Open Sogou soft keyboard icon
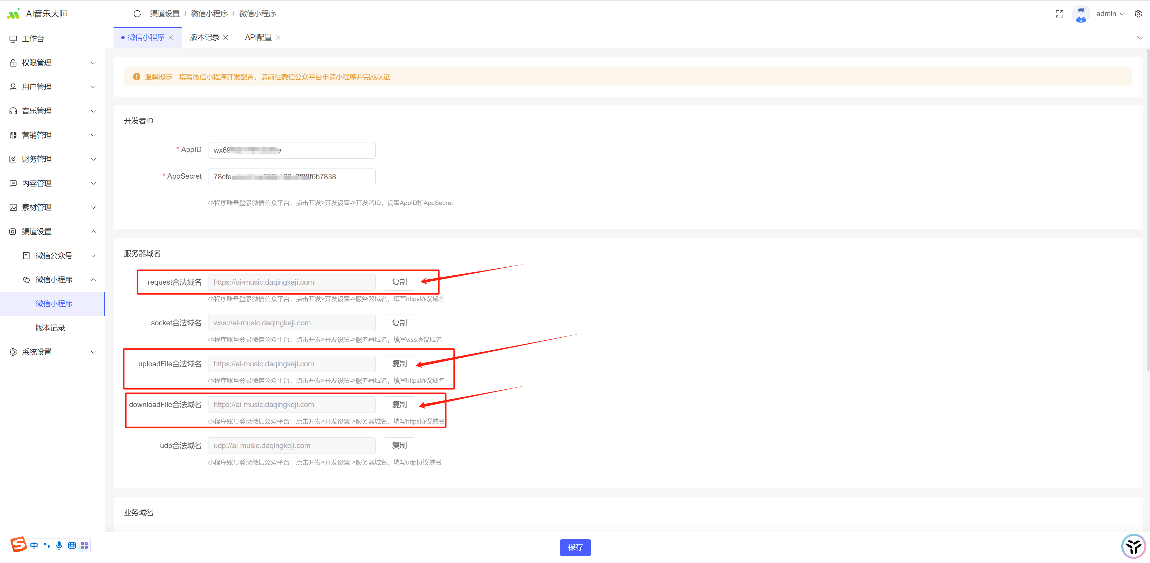This screenshot has height=563, width=1150. [72, 546]
